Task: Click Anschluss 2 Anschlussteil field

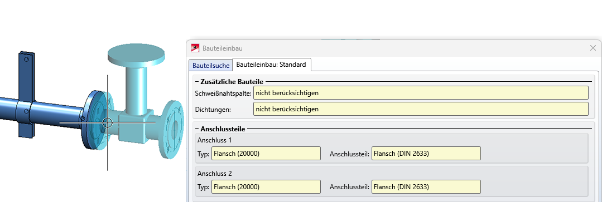Action: tap(426, 187)
